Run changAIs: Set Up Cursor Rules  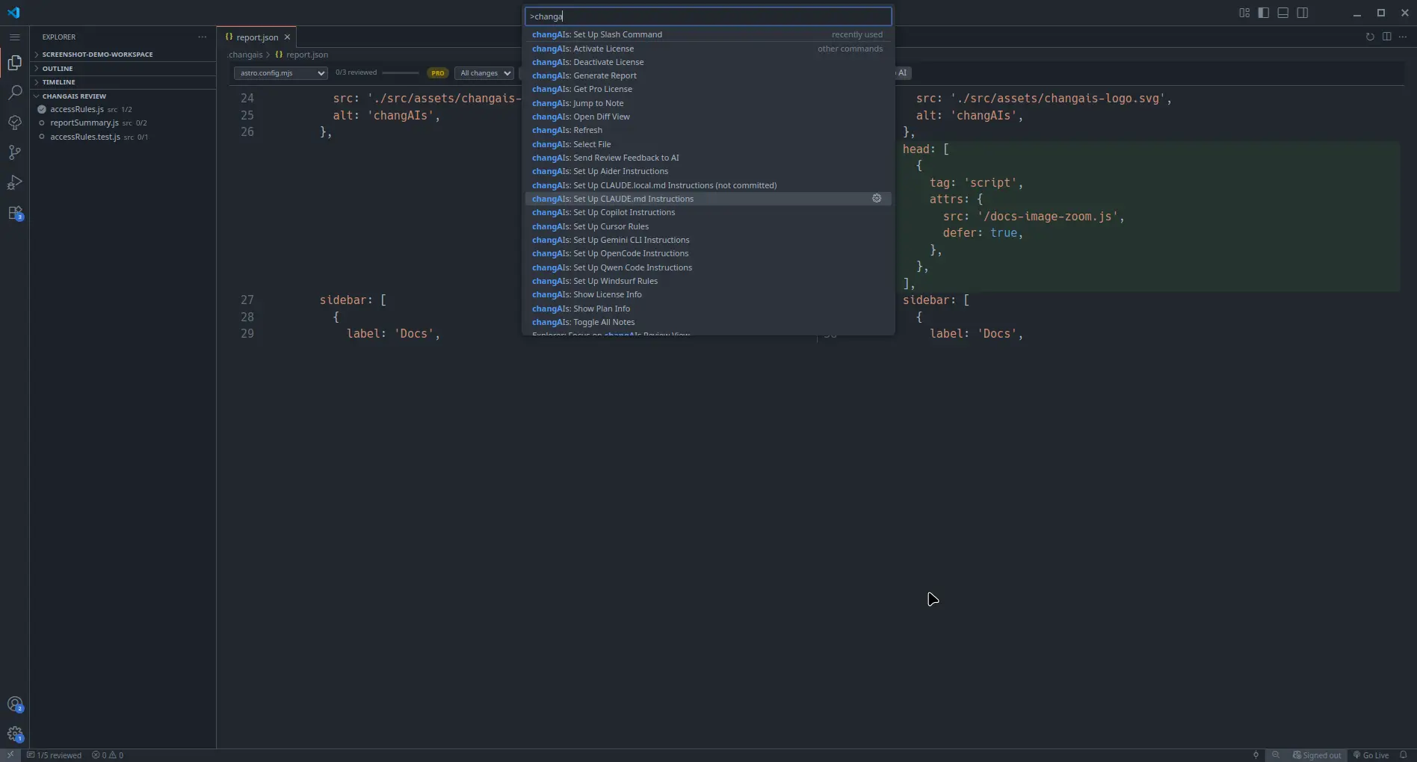pyautogui.click(x=708, y=226)
